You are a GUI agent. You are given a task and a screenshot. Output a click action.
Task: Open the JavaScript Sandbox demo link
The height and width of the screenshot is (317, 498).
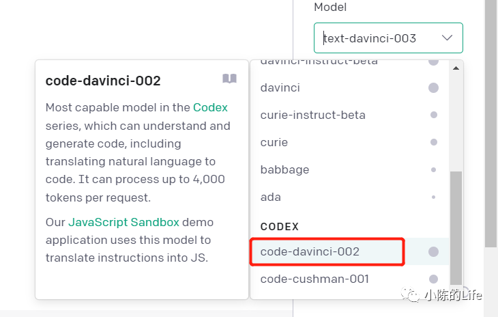click(x=123, y=222)
